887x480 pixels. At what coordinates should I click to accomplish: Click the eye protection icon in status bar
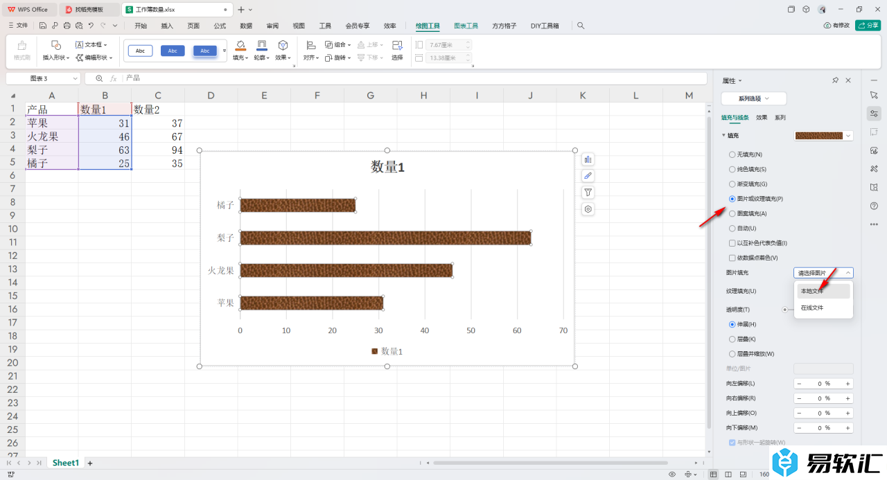(x=671, y=474)
